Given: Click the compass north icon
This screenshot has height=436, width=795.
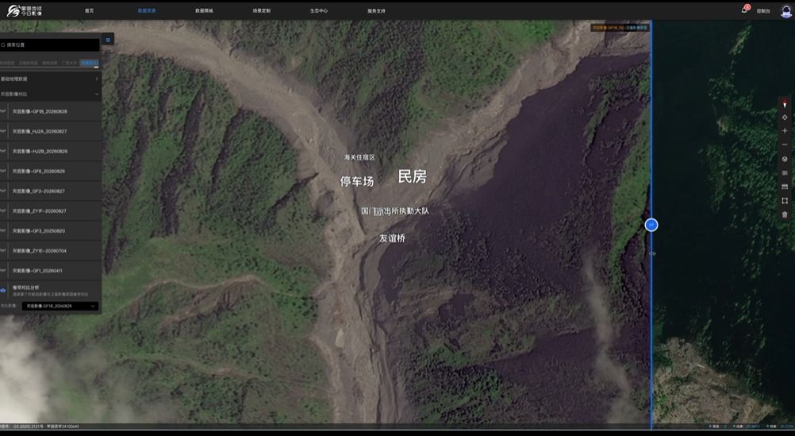Looking at the screenshot, I should 785,103.
